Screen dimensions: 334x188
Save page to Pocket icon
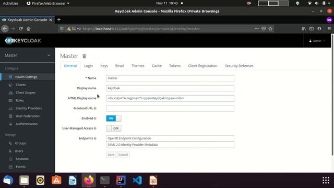coord(264,29)
